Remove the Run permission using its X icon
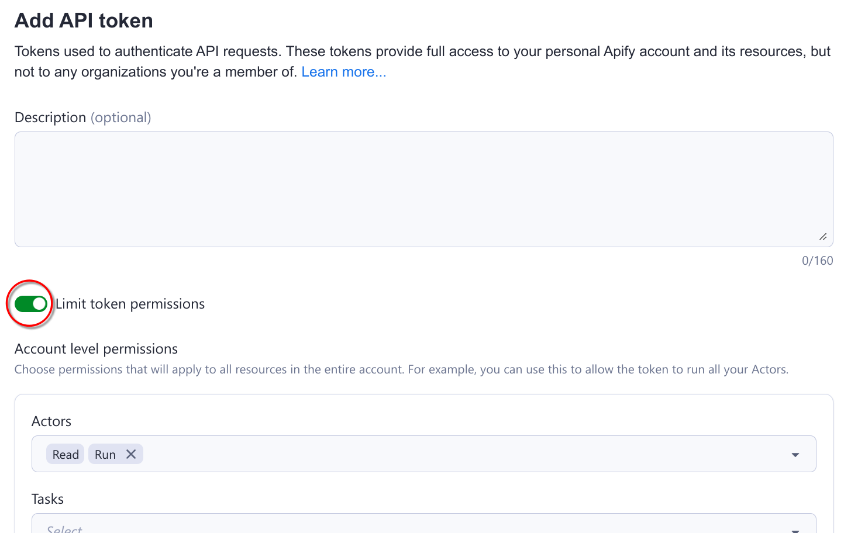Image resolution: width=851 pixels, height=533 pixels. tap(131, 454)
